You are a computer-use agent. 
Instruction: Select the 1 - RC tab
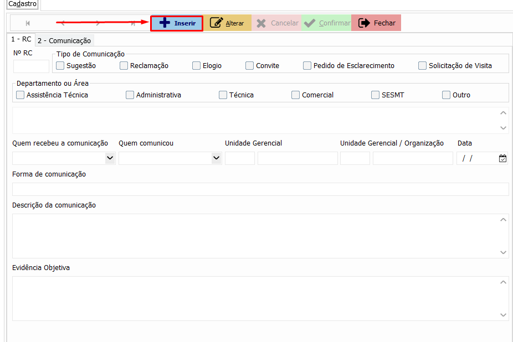[x=22, y=39]
